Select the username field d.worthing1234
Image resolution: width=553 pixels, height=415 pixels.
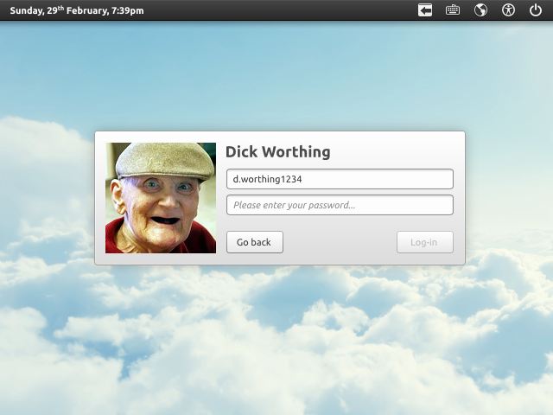340,179
